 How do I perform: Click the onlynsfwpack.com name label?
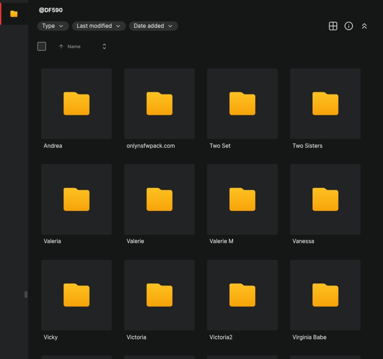pyautogui.click(x=151, y=146)
